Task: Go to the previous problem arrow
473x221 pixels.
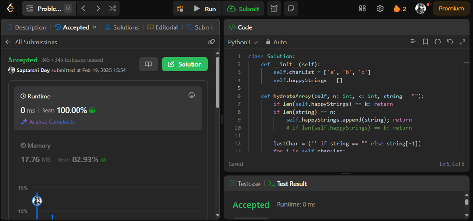Action: click(x=83, y=9)
